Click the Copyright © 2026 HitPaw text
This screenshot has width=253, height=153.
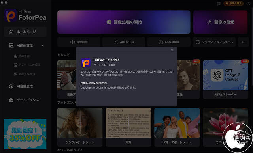tap(108, 88)
